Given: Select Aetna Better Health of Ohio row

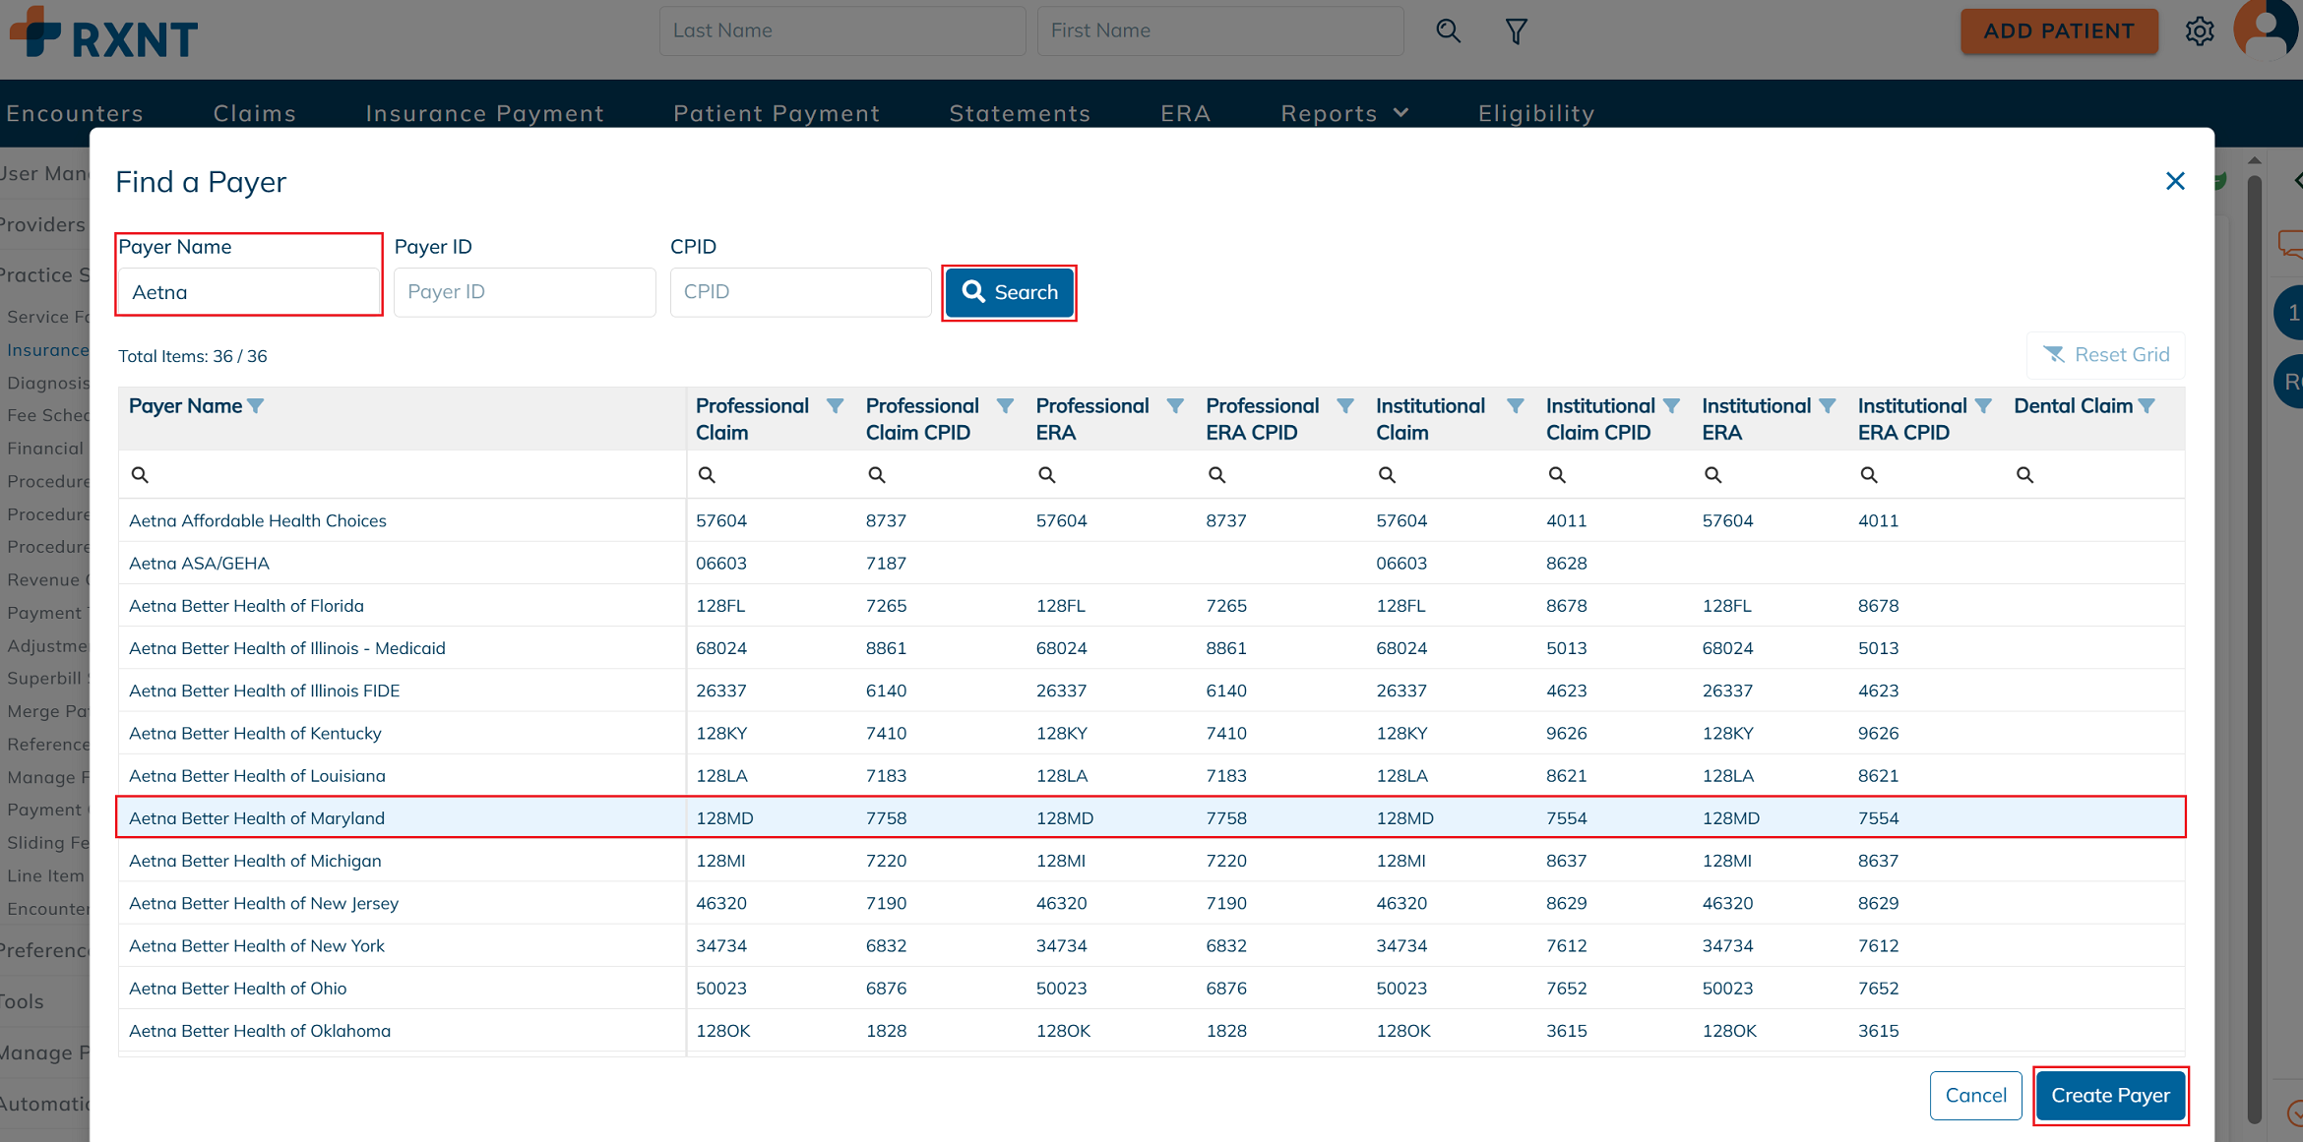Looking at the screenshot, I should [238, 988].
